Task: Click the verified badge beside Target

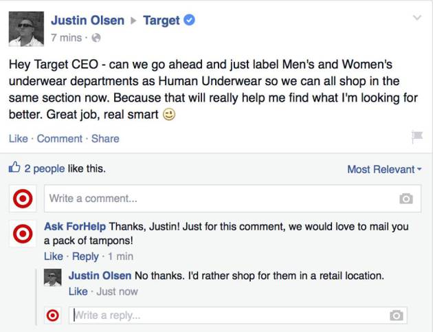Action: (189, 21)
